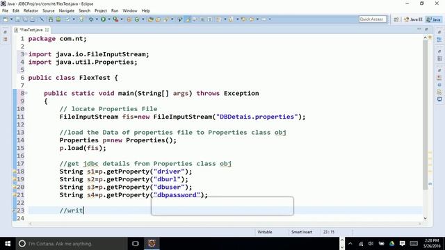Click the Last Edit Location arrow icon
Viewport: 445px width, 250px height.
coord(243,19)
